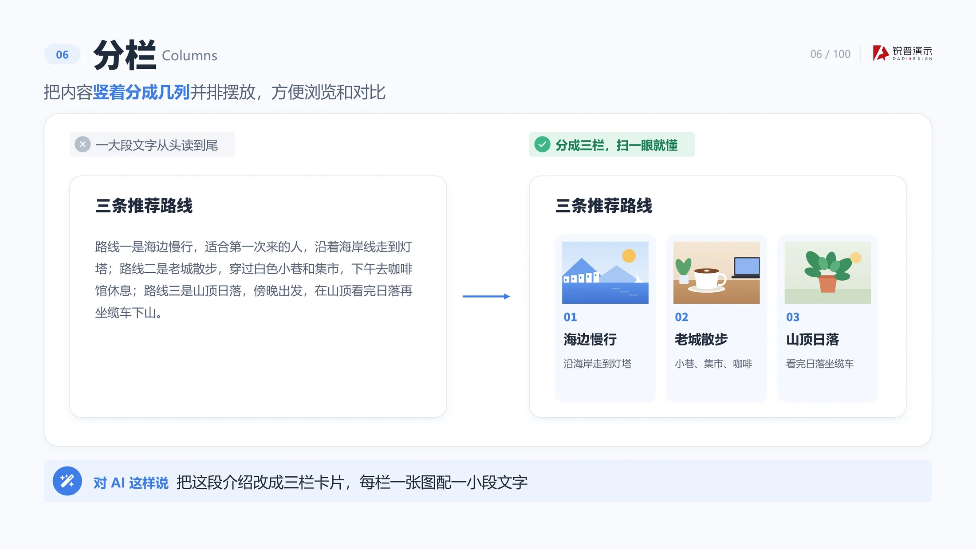Select the coffee cup illustration thumbnail

click(x=716, y=272)
